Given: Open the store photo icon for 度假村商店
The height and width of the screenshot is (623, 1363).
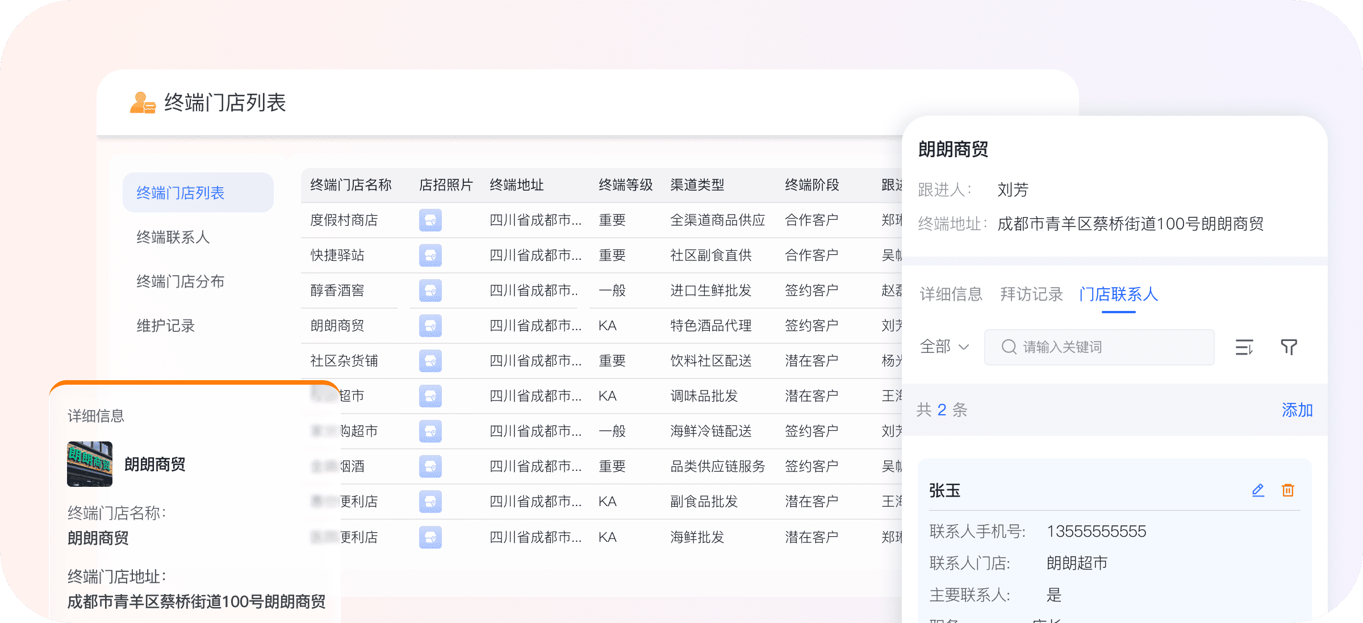Looking at the screenshot, I should coord(430,220).
